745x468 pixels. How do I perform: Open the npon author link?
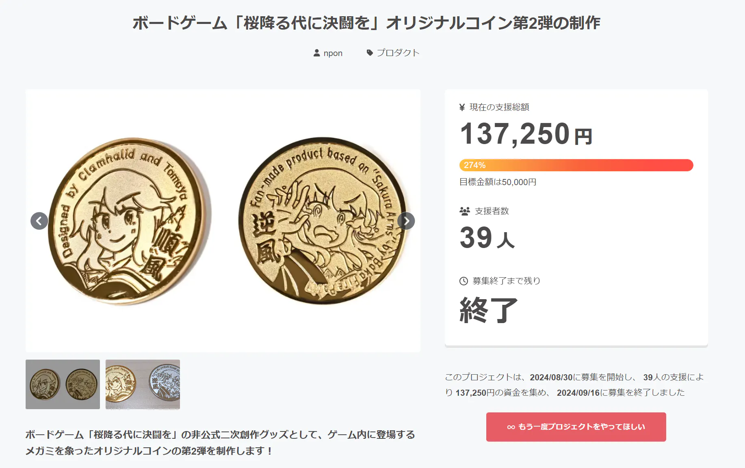point(333,53)
